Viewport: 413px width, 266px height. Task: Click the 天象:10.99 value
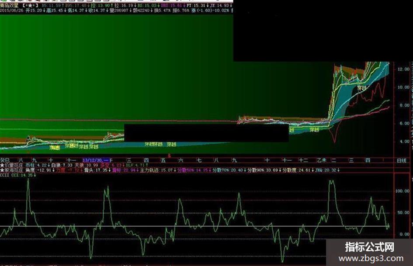tap(87, 165)
